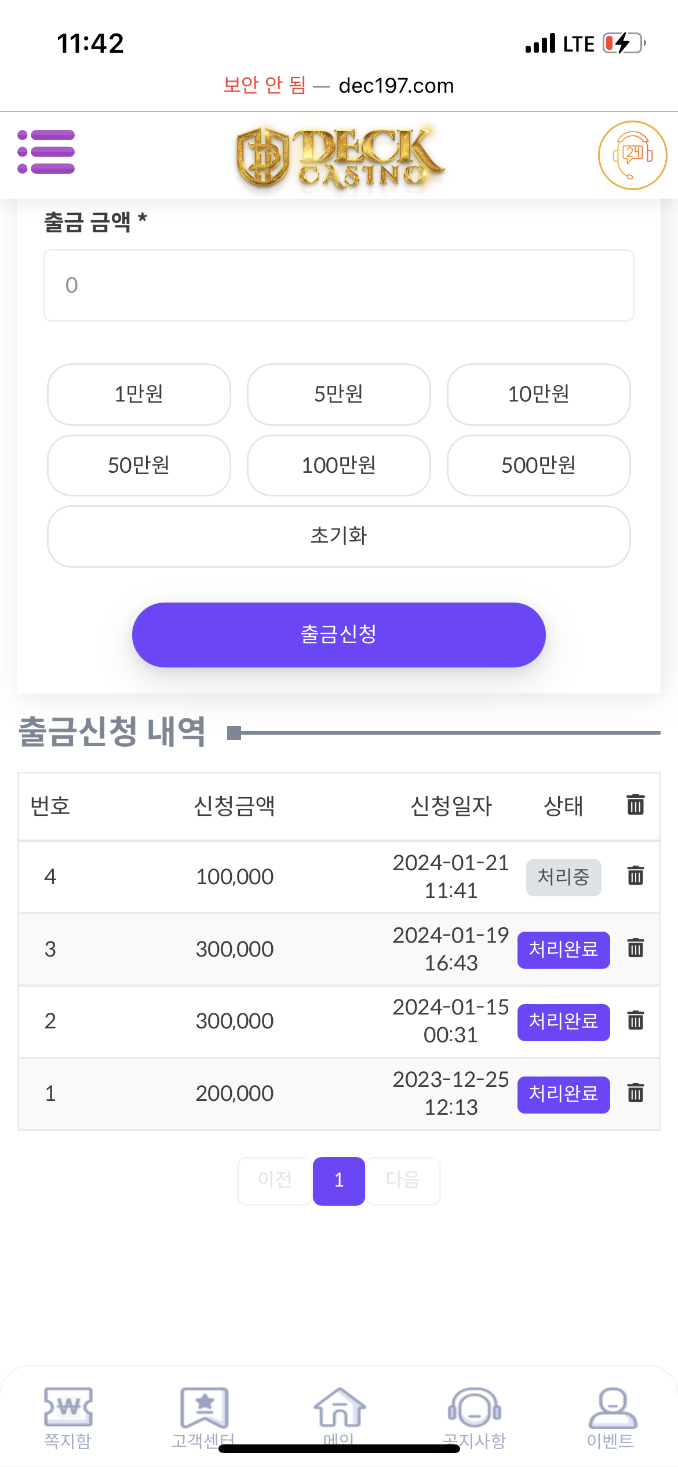
Task: Click the trash icon in table header
Action: (x=635, y=805)
